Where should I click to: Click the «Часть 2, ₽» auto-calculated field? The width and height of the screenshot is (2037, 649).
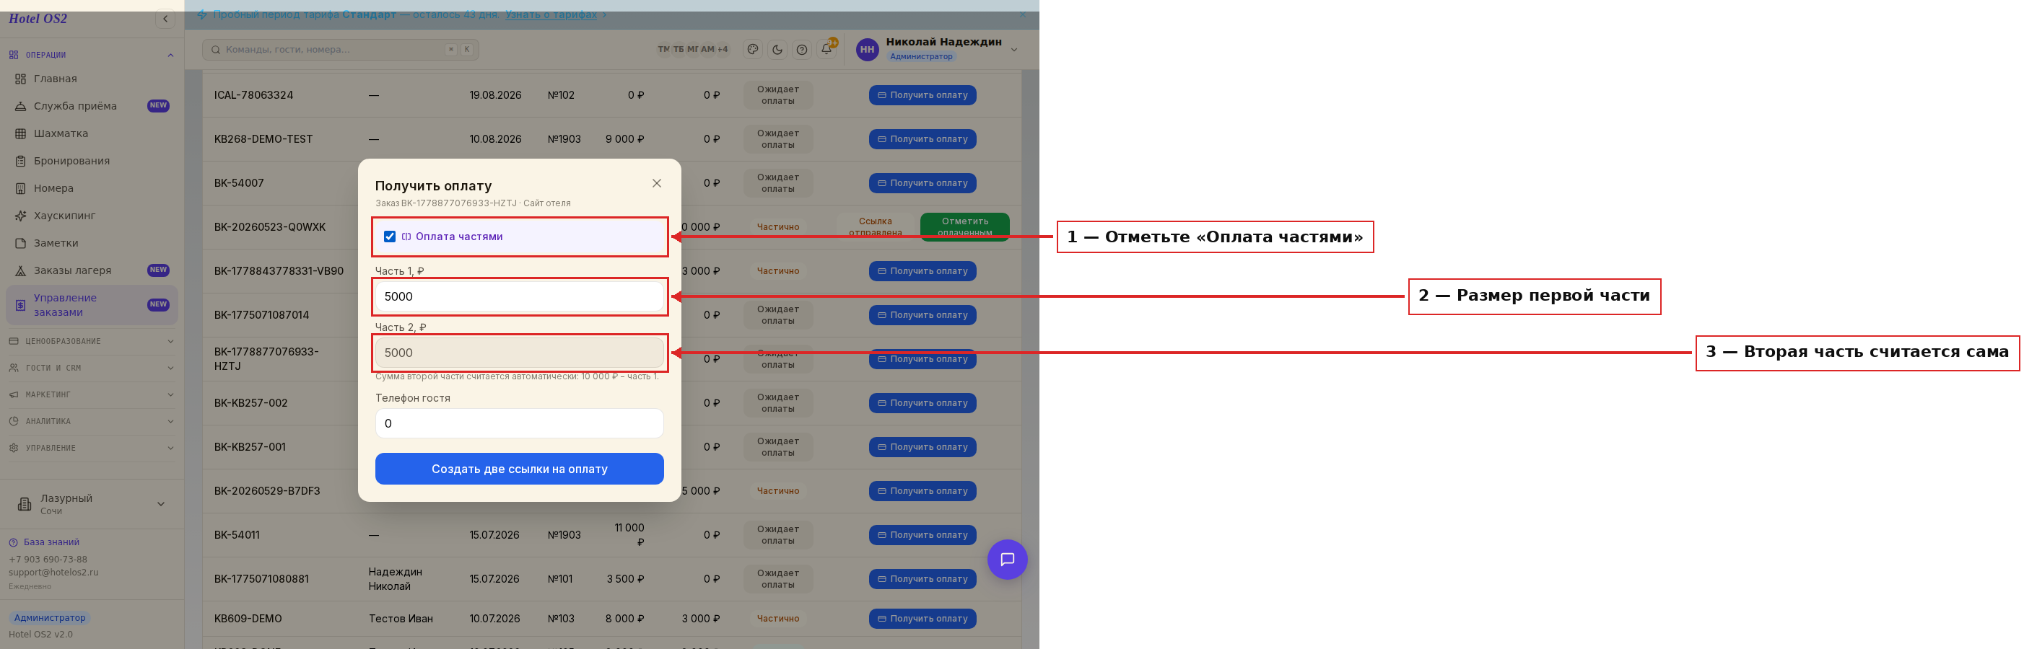tap(519, 353)
